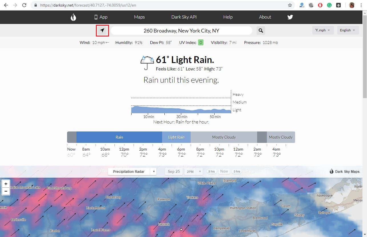This screenshot has width=367, height=237.
Task: Click the 61° Light Rain heading
Action: point(185,60)
